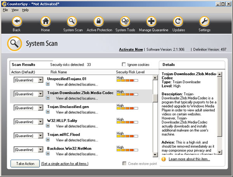The height and width of the screenshot is (177, 233).
Task: Click the Action (Default) column header
Action: click(x=23, y=72)
